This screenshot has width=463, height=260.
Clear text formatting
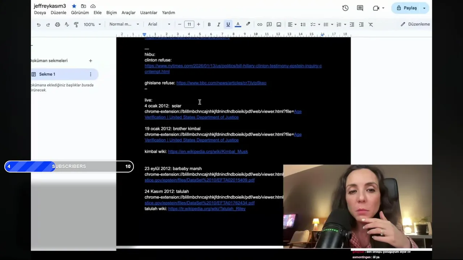click(371, 24)
